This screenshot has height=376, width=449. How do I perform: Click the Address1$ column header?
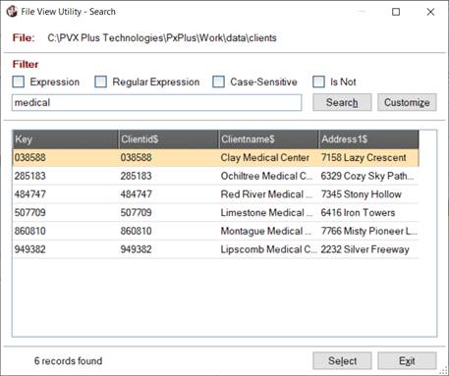click(x=368, y=139)
